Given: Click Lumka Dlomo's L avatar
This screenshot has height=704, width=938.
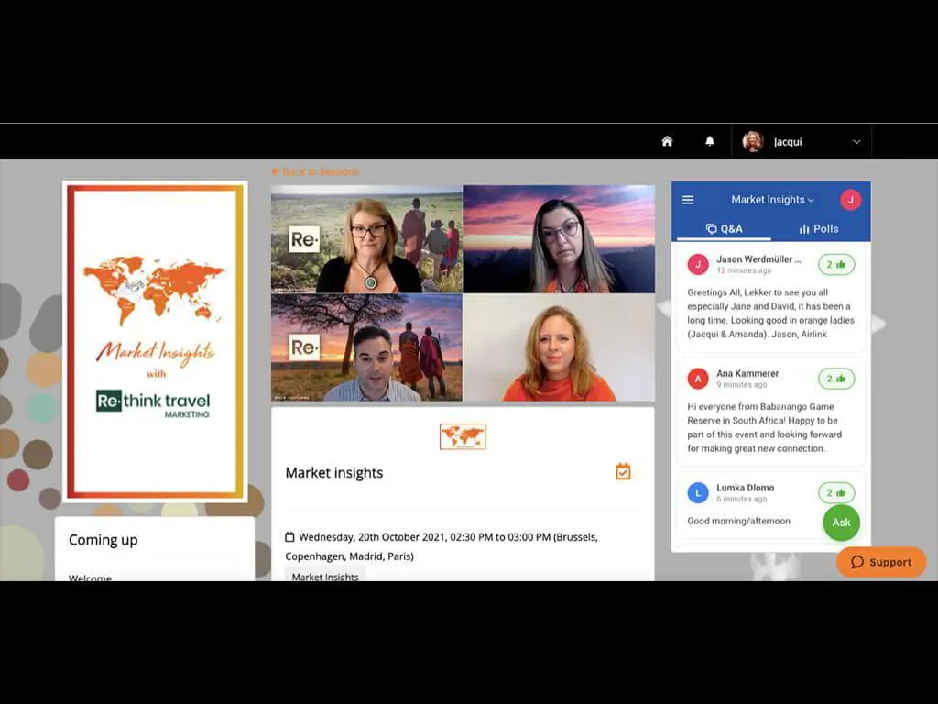Looking at the screenshot, I should click(697, 492).
